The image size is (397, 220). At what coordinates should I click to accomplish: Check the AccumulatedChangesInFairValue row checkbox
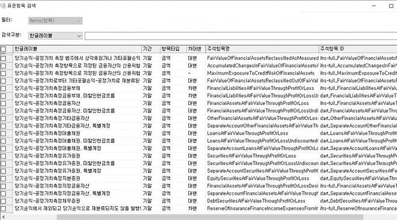click(x=3, y=66)
